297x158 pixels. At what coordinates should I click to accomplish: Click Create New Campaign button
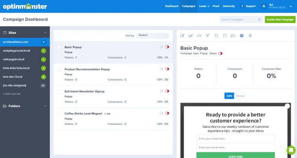pos(280,20)
